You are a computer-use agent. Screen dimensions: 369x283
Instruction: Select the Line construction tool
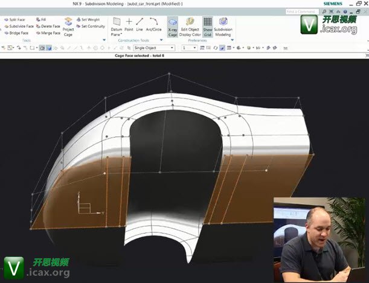[x=140, y=24]
